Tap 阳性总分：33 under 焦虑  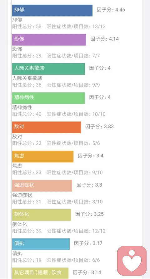[x=27, y=172]
